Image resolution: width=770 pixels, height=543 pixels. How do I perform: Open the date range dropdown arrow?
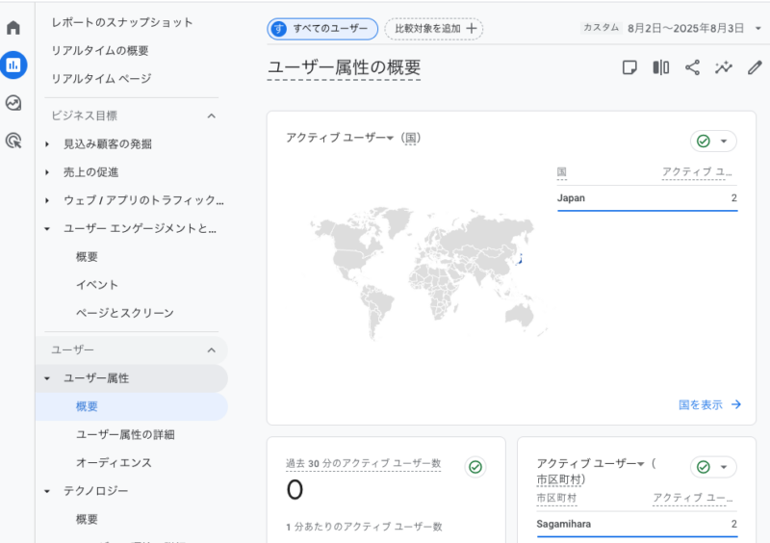pyautogui.click(x=758, y=29)
